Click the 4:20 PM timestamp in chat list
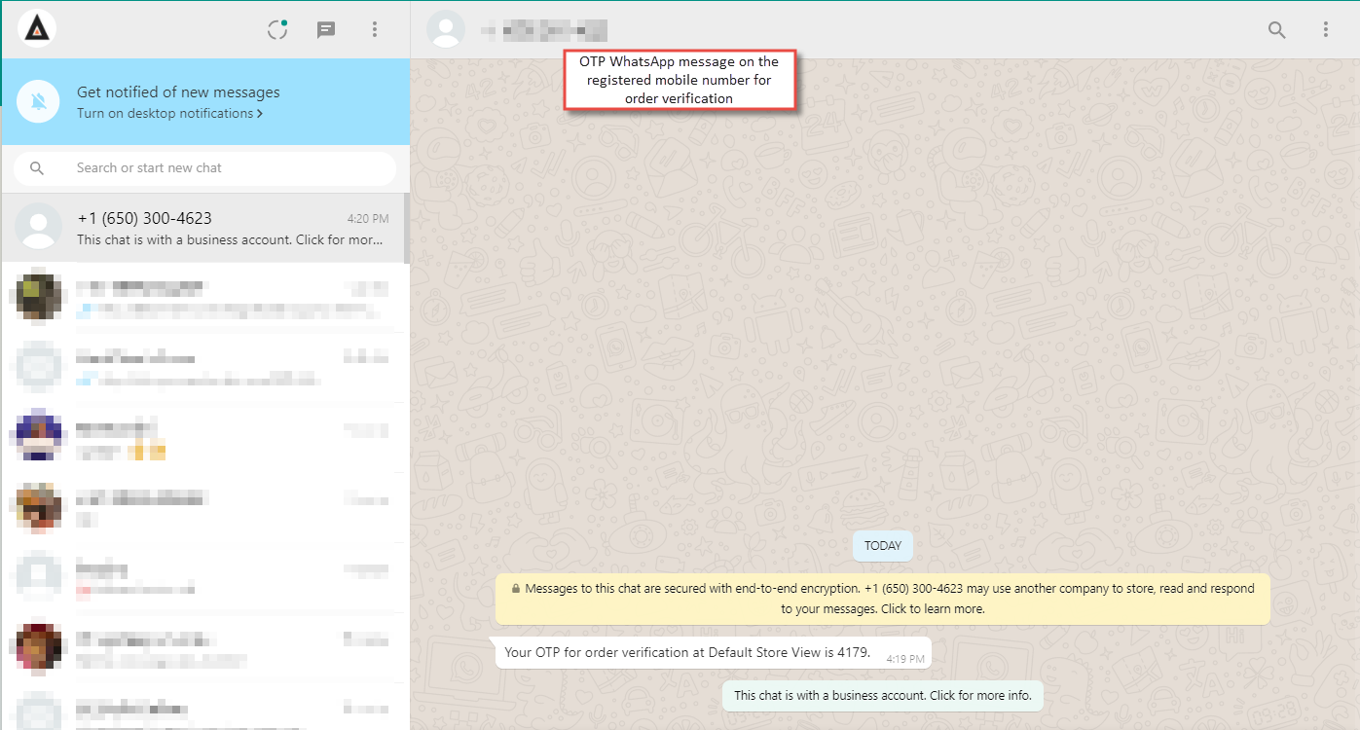The height and width of the screenshot is (730, 1360). tap(368, 219)
